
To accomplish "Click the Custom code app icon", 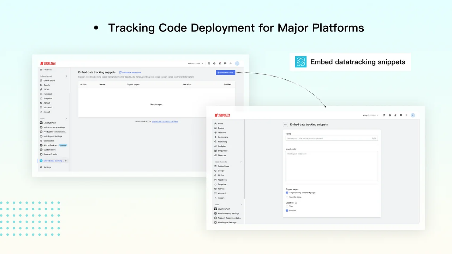I will click(41, 150).
